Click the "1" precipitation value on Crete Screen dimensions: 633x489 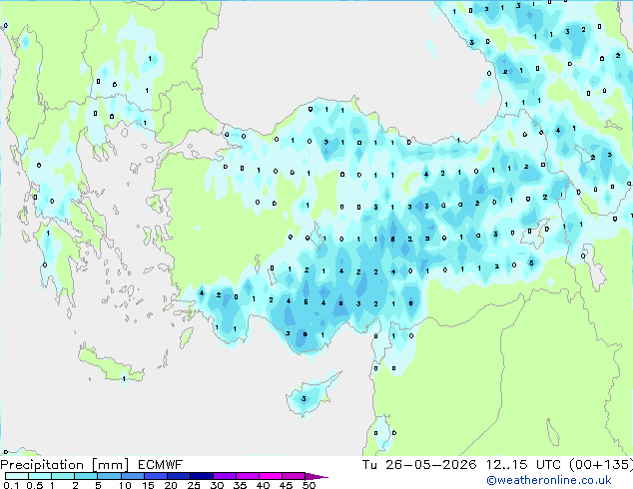124,379
